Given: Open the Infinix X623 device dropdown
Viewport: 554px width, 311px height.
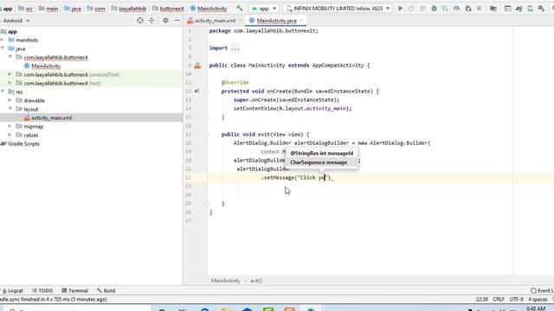Looking at the screenshot, I should (x=338, y=8).
